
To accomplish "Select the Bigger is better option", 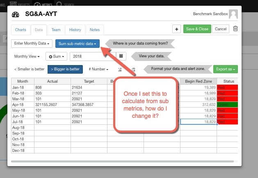I will (x=65, y=69).
